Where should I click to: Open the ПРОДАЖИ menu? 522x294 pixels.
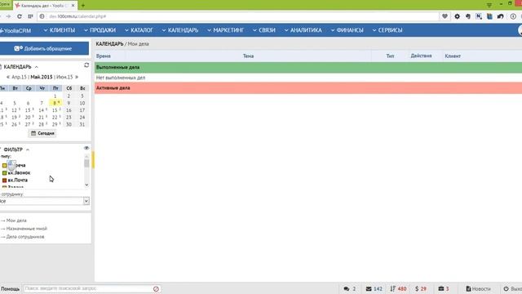tap(100, 30)
